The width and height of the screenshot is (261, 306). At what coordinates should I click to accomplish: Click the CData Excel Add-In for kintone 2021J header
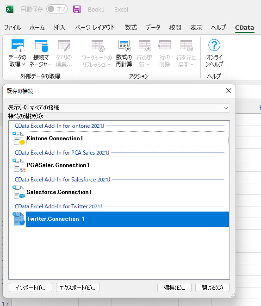(60, 126)
